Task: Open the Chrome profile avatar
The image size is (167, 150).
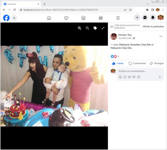Action: 158,10
